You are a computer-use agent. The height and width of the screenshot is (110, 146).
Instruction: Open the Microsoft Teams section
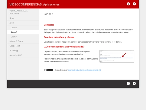pyautogui.click(x=23, y=41)
